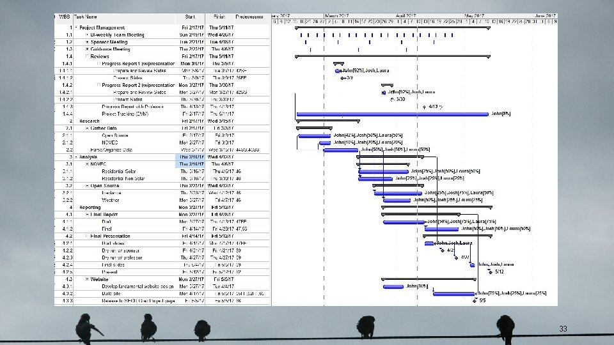Select the Parse/Organize Data Gantt bar

pyautogui.click(x=341, y=149)
